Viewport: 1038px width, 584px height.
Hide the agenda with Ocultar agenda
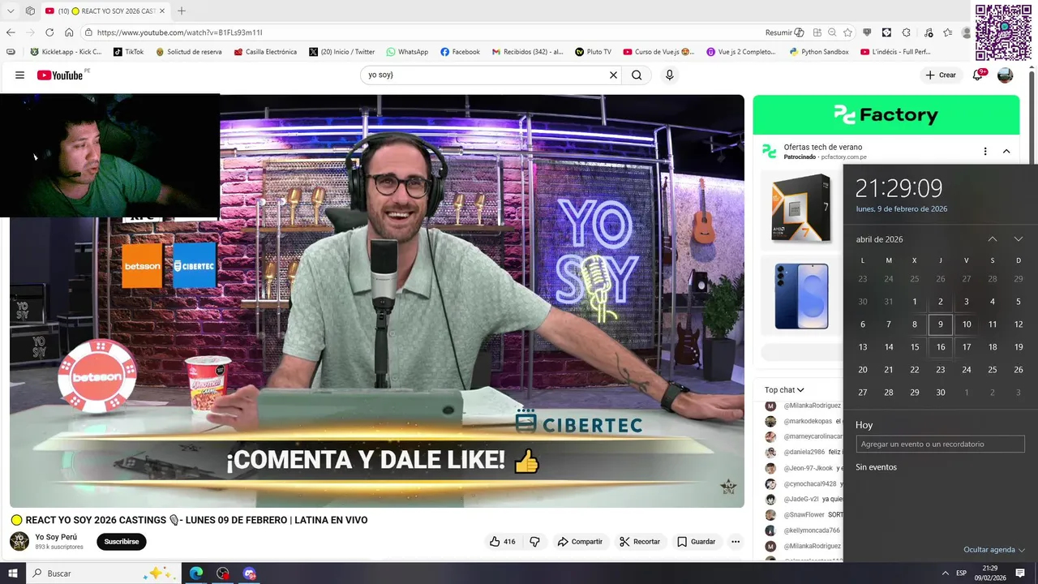pyautogui.click(x=994, y=549)
